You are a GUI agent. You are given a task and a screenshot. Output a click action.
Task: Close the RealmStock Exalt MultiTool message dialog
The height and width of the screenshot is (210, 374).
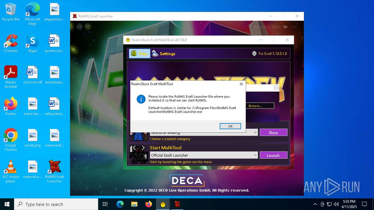click(x=241, y=84)
